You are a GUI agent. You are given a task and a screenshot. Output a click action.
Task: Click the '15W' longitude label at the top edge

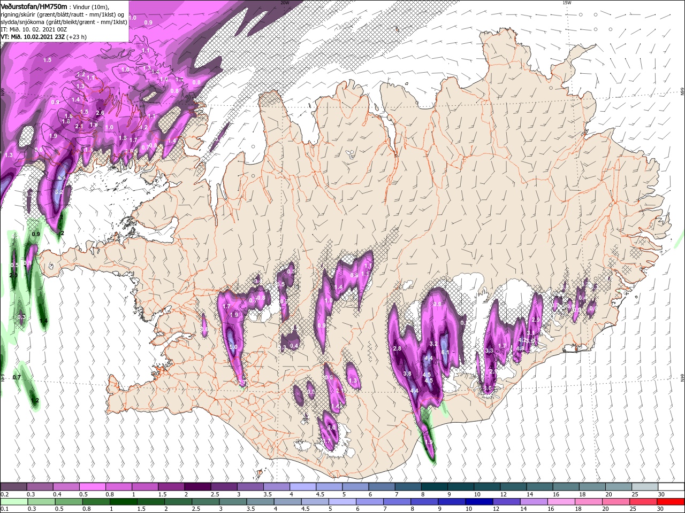click(x=566, y=3)
